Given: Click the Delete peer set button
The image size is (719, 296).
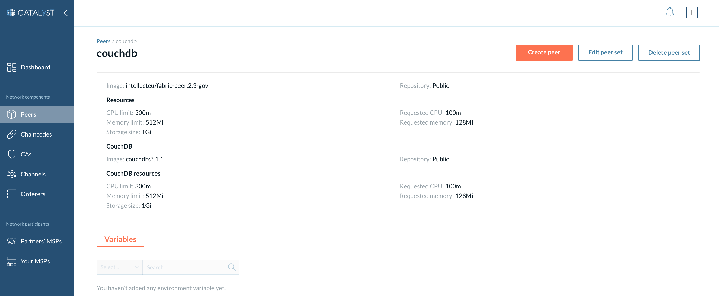Looking at the screenshot, I should [x=669, y=52].
